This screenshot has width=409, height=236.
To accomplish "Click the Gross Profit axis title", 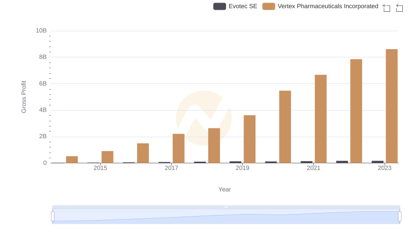I will pos(24,97).
